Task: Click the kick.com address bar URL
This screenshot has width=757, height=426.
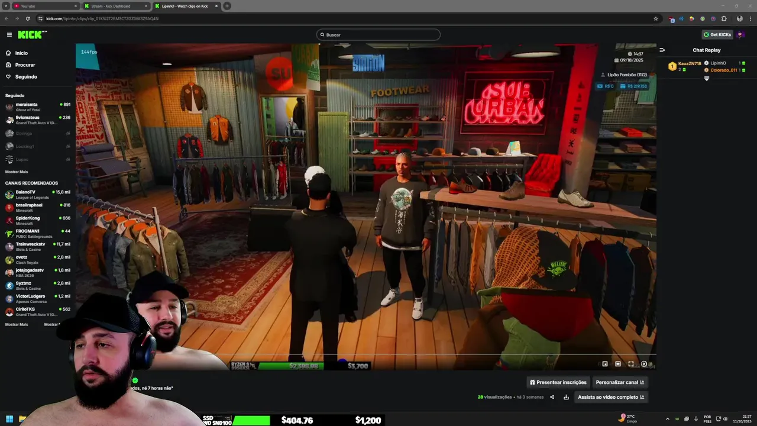Action: (102, 18)
